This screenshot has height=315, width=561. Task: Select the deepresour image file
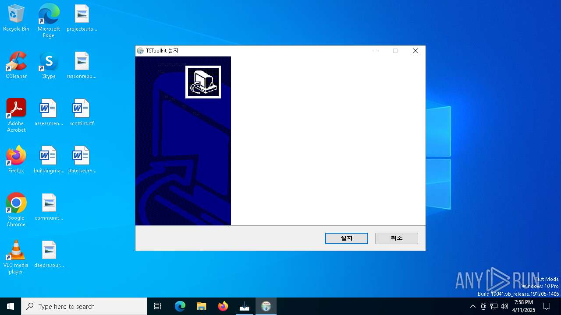click(49, 255)
